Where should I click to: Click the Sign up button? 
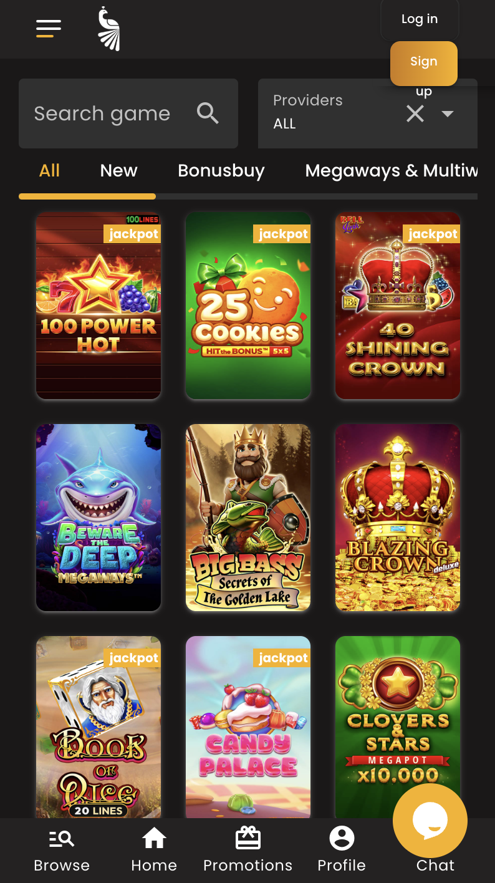[x=424, y=63]
